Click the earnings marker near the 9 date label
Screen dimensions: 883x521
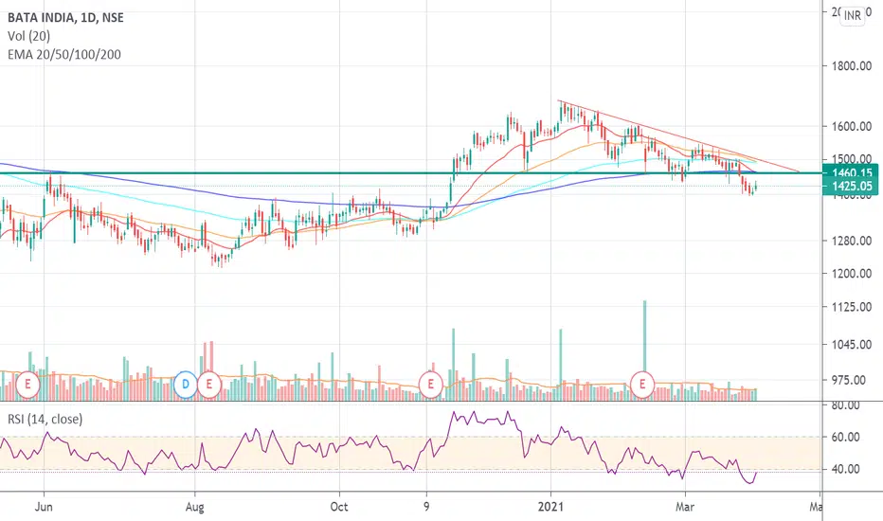click(x=431, y=385)
